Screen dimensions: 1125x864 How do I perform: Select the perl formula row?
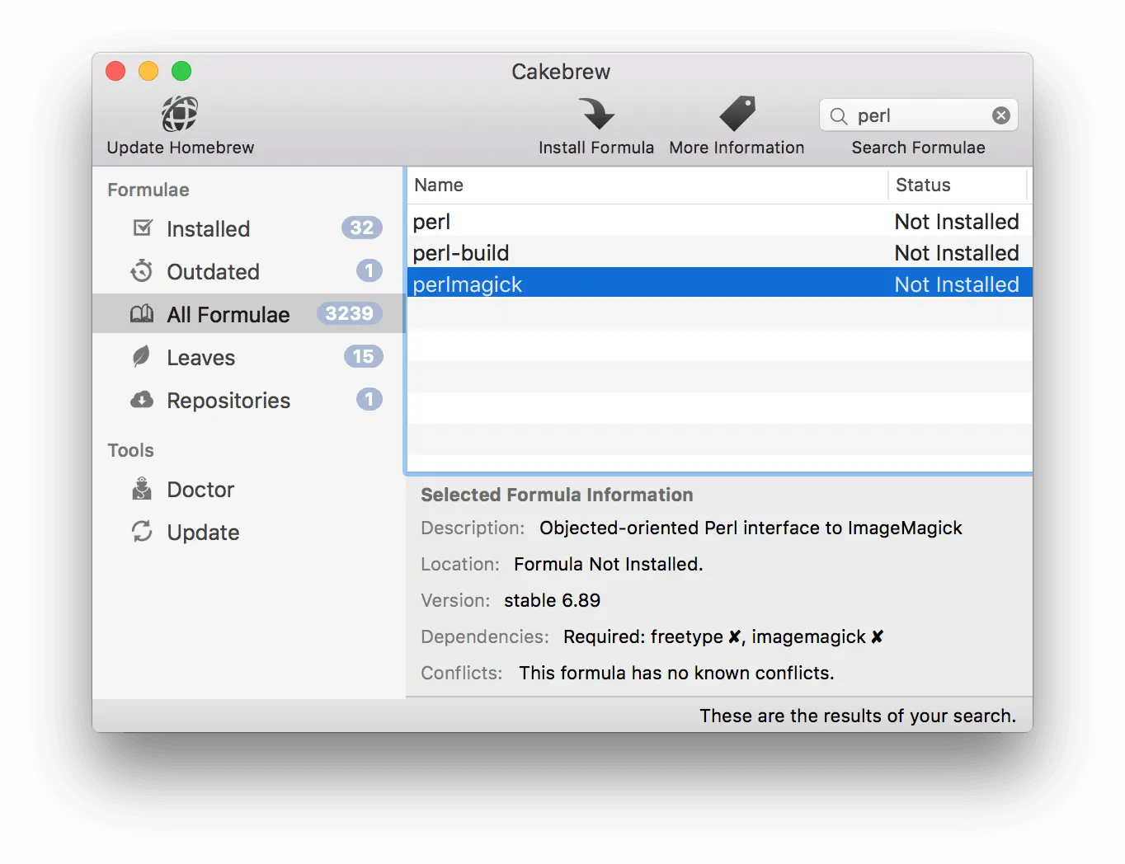pos(720,221)
